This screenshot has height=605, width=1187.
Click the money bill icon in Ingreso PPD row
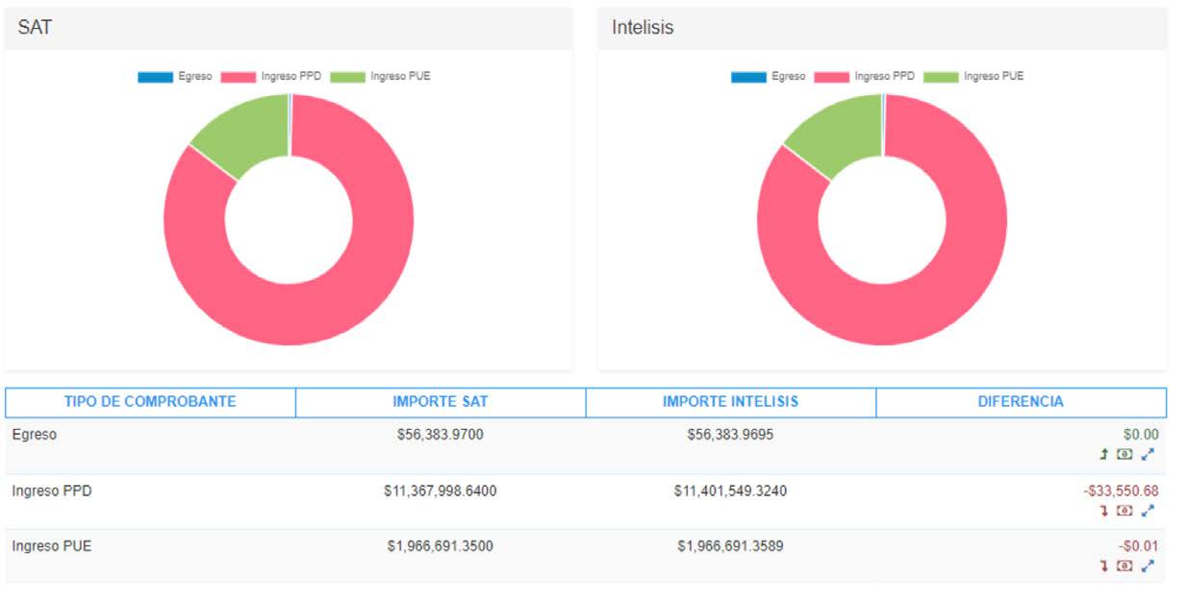coord(1124,511)
